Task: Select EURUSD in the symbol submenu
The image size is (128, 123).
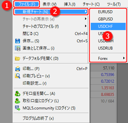Action: [108, 12]
